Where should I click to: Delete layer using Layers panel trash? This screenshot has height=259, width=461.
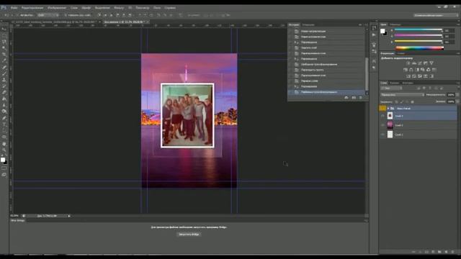coord(453,252)
